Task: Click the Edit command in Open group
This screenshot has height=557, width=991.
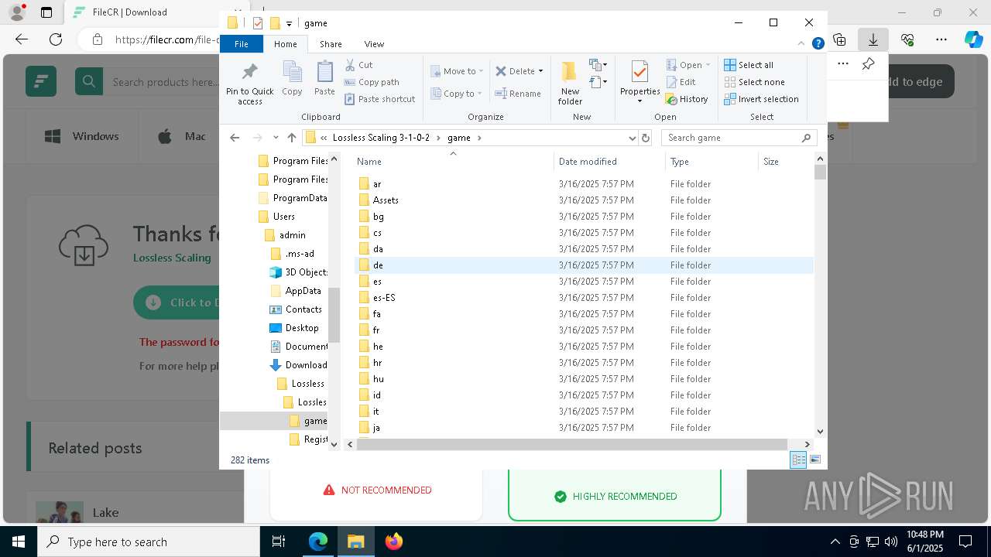Action: click(681, 82)
